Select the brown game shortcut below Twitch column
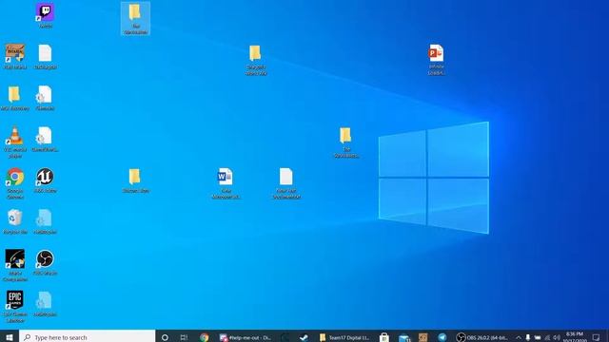609x342 pixels. click(x=15, y=56)
